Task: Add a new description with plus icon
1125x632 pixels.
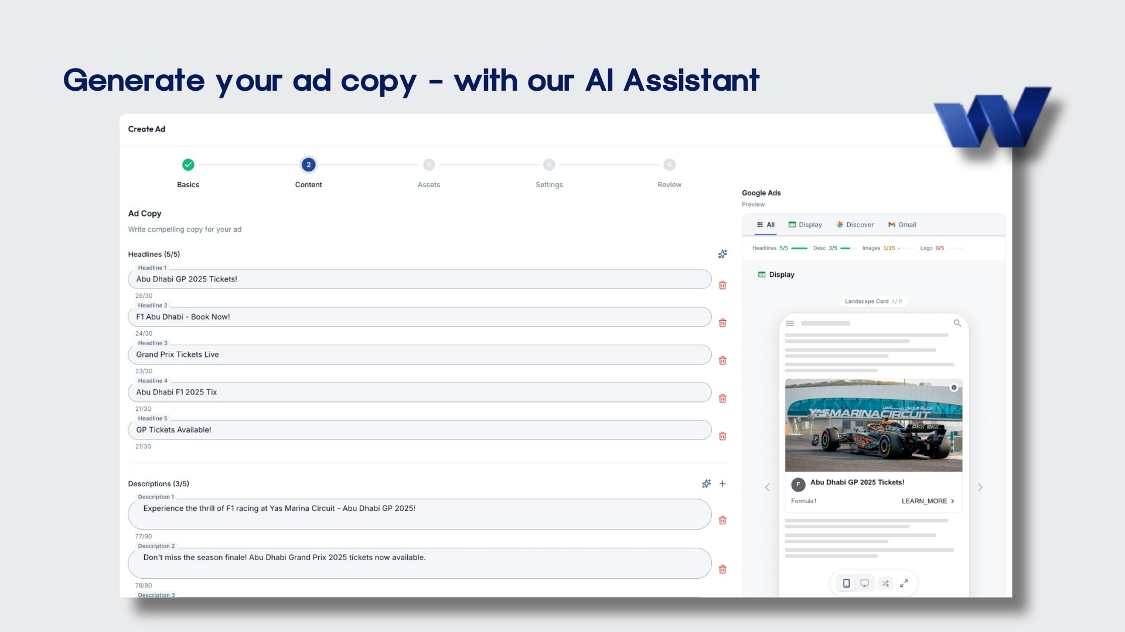Action: click(722, 484)
